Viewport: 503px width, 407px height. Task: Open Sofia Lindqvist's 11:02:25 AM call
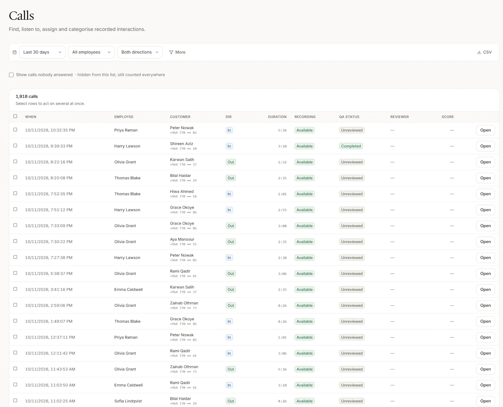485,401
